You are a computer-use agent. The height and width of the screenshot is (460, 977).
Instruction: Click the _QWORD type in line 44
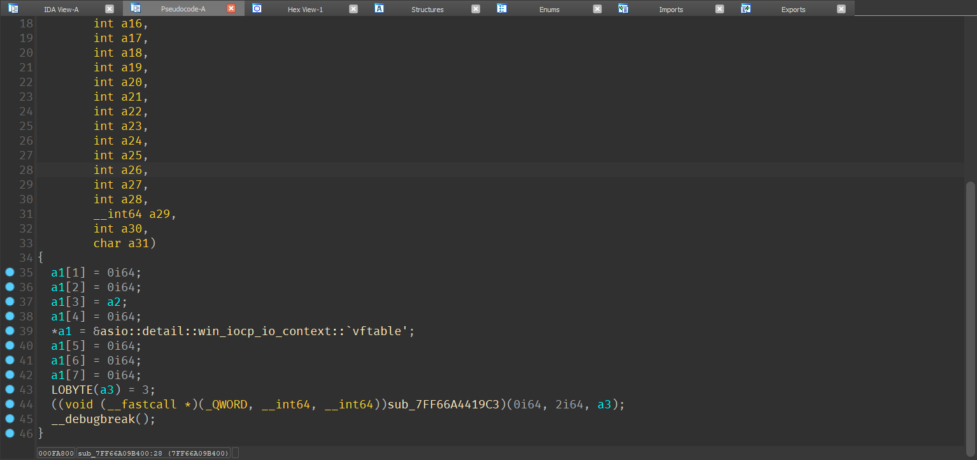(226, 405)
